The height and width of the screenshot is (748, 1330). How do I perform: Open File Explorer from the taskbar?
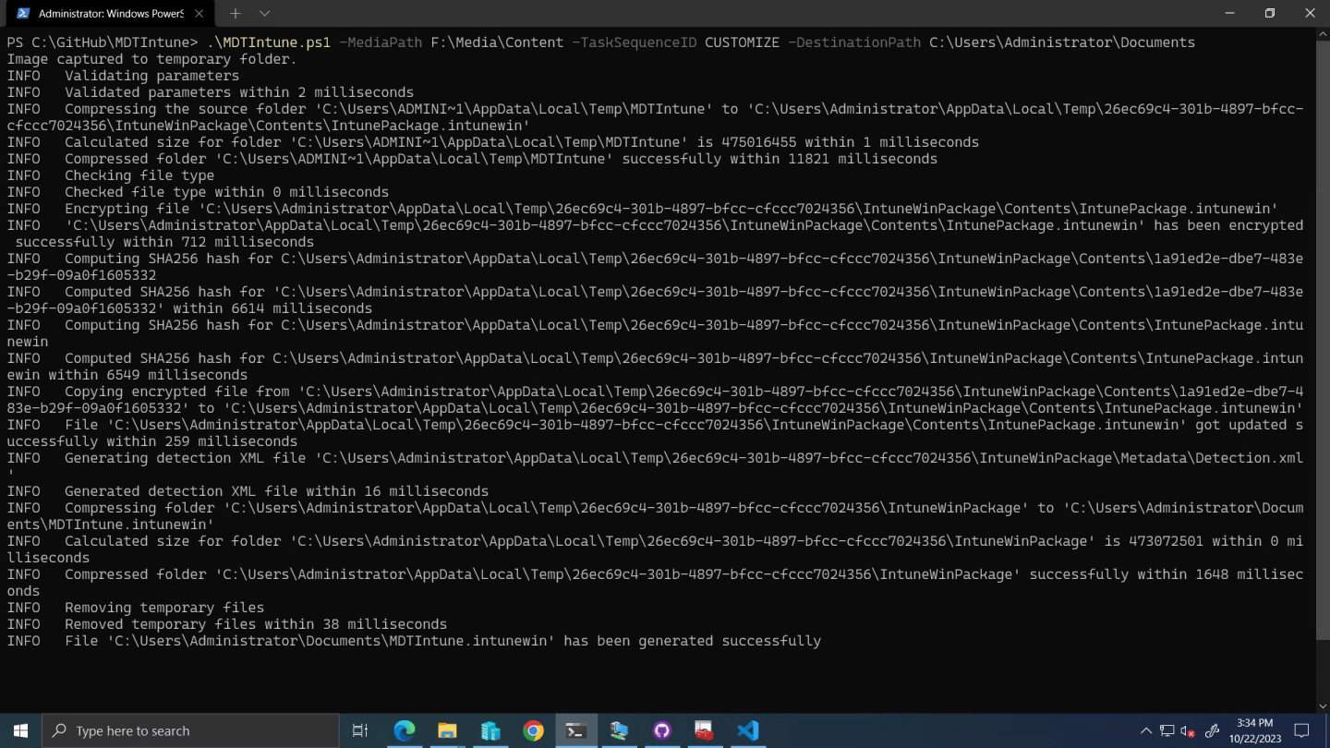click(x=447, y=730)
